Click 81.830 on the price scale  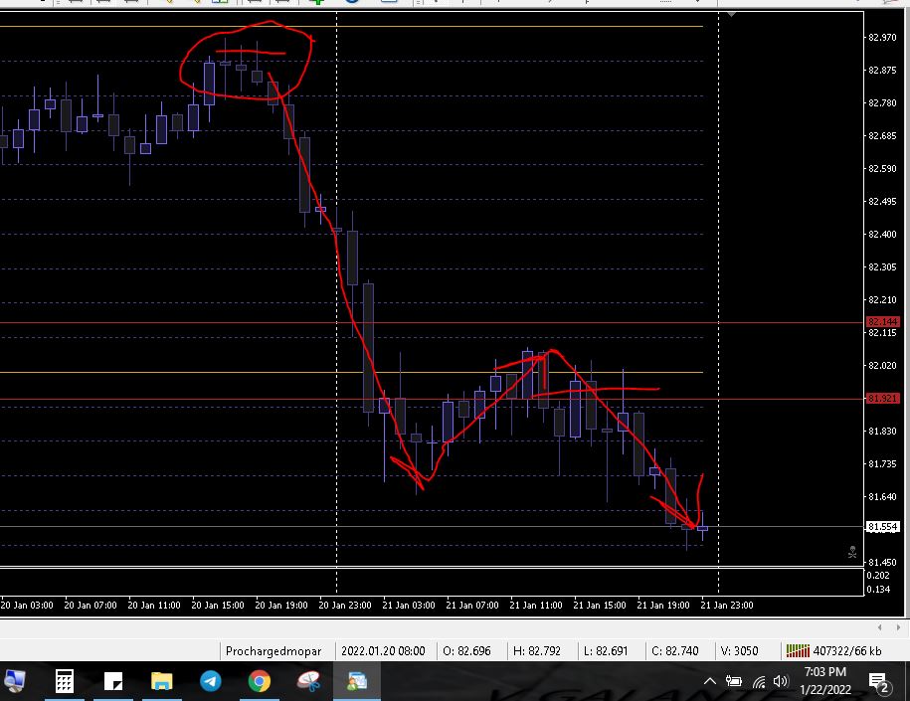click(882, 432)
